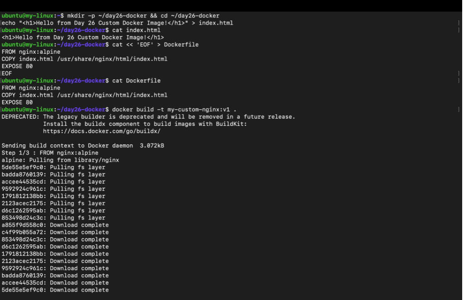The width and height of the screenshot is (464, 300).
Task: Click "d6c1262595ab: Pulling fs layer" line
Action: [53, 210]
